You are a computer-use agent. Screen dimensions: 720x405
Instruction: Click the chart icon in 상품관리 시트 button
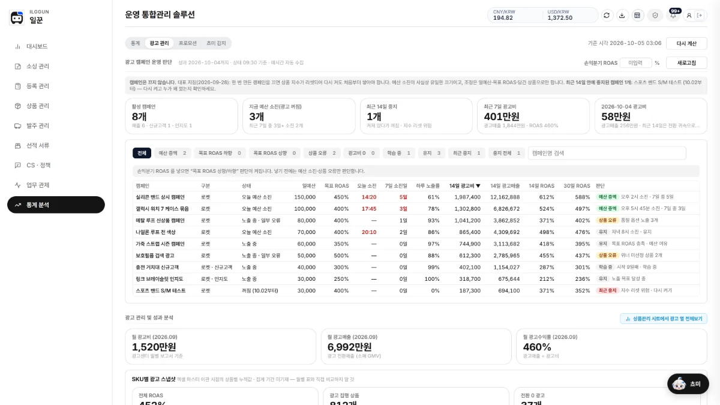[x=628, y=319]
